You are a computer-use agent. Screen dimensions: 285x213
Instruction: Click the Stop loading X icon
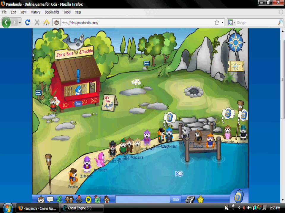click(37, 22)
